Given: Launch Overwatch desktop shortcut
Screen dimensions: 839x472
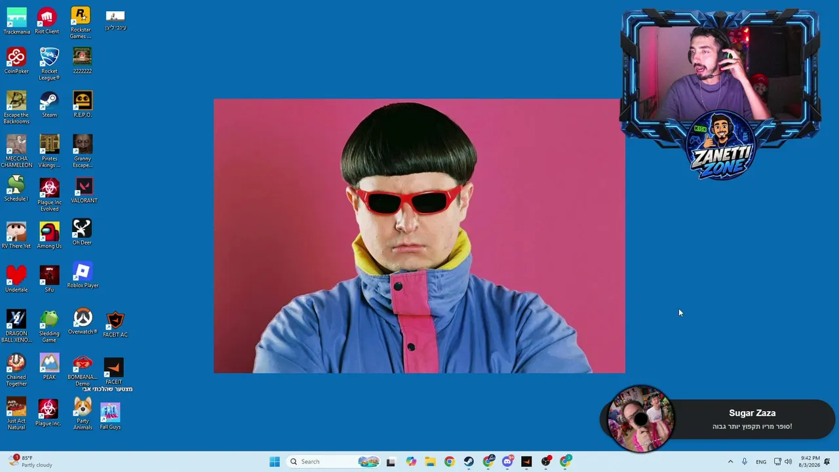Looking at the screenshot, I should [x=83, y=321].
